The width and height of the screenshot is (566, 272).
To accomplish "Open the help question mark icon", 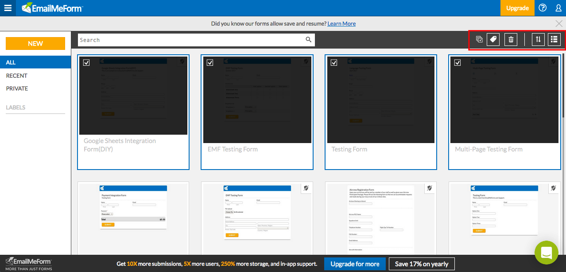I will click(543, 8).
